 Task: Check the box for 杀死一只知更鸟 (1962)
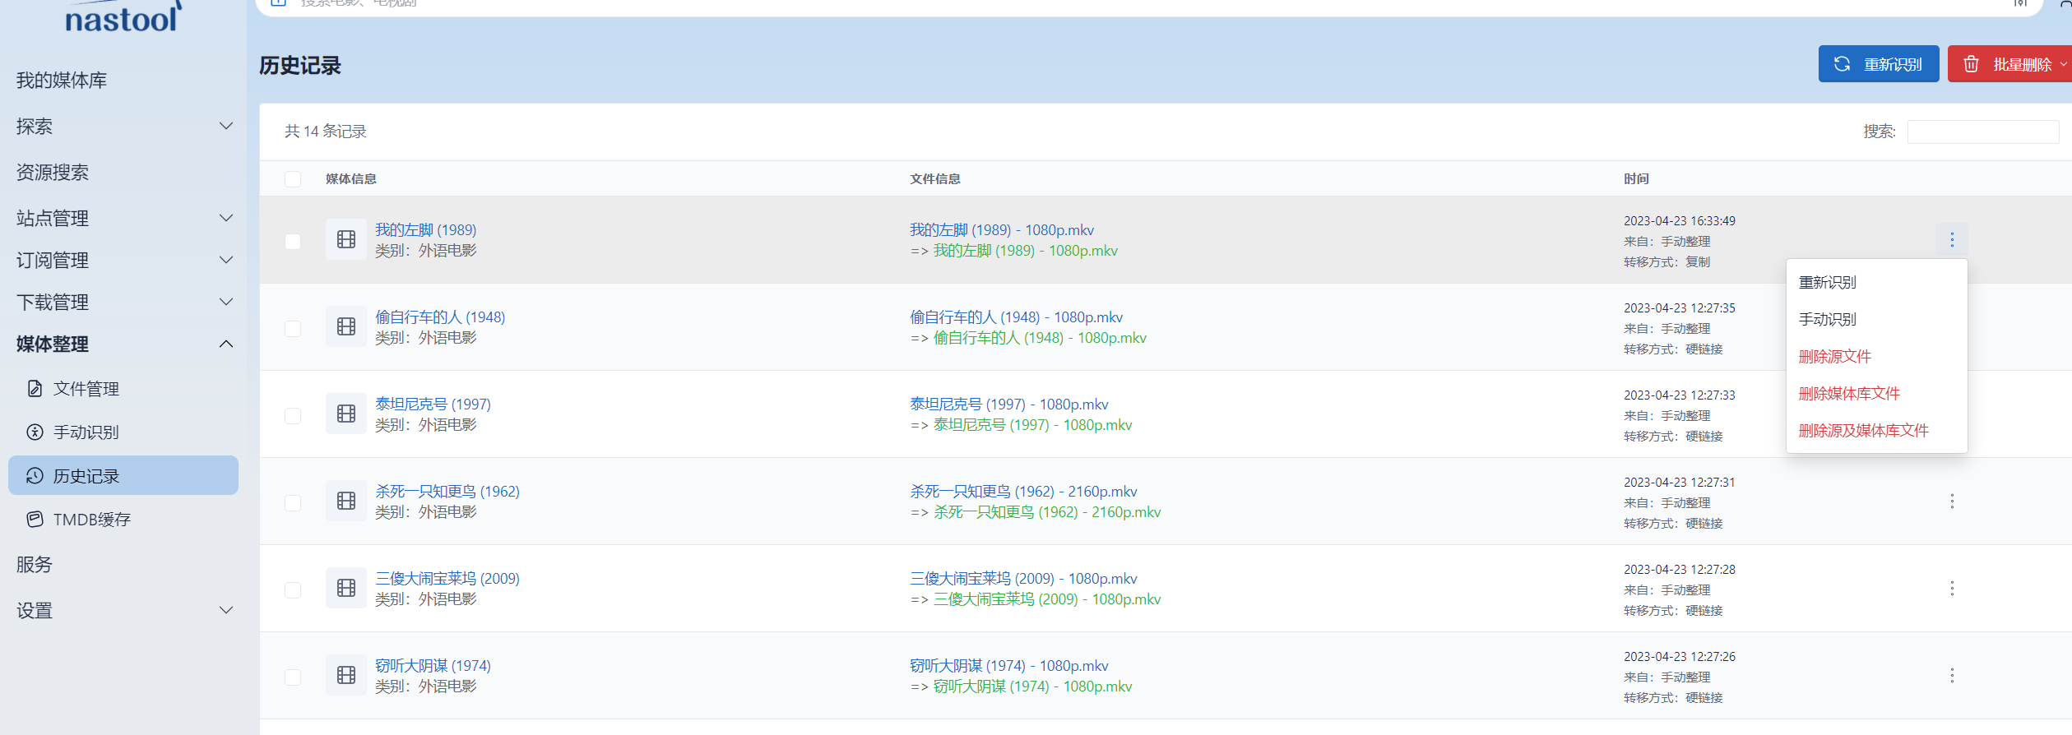pos(293,502)
